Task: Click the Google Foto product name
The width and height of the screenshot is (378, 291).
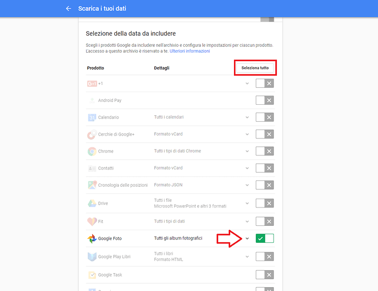Action: pyautogui.click(x=110, y=238)
